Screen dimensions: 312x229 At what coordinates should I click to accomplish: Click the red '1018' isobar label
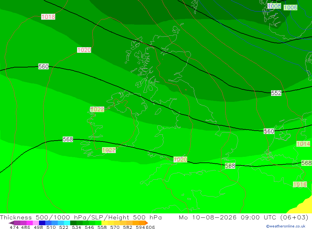48,17
